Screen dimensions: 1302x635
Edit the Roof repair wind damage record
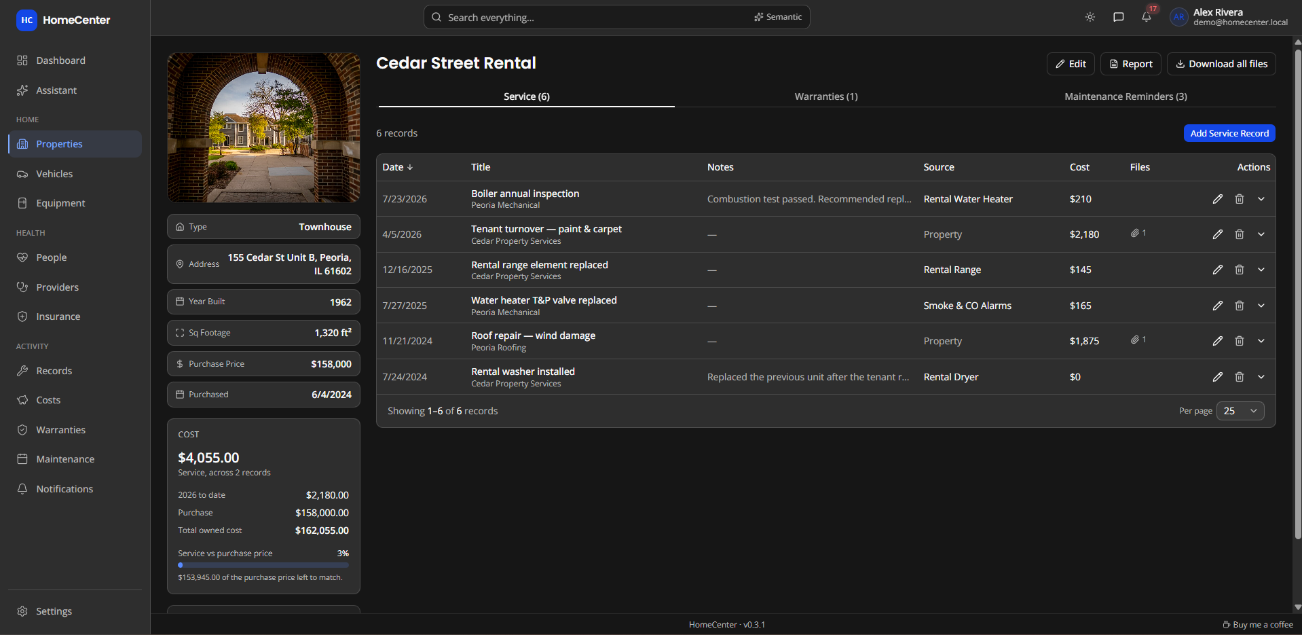pyautogui.click(x=1218, y=341)
